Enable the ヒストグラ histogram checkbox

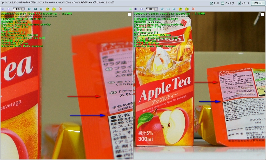pos(223,3)
